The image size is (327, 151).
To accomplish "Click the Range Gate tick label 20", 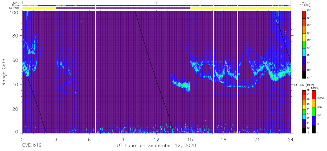I will (x=16, y=109).
